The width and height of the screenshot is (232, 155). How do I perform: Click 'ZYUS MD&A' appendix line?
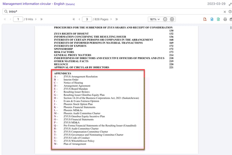[71, 122]
